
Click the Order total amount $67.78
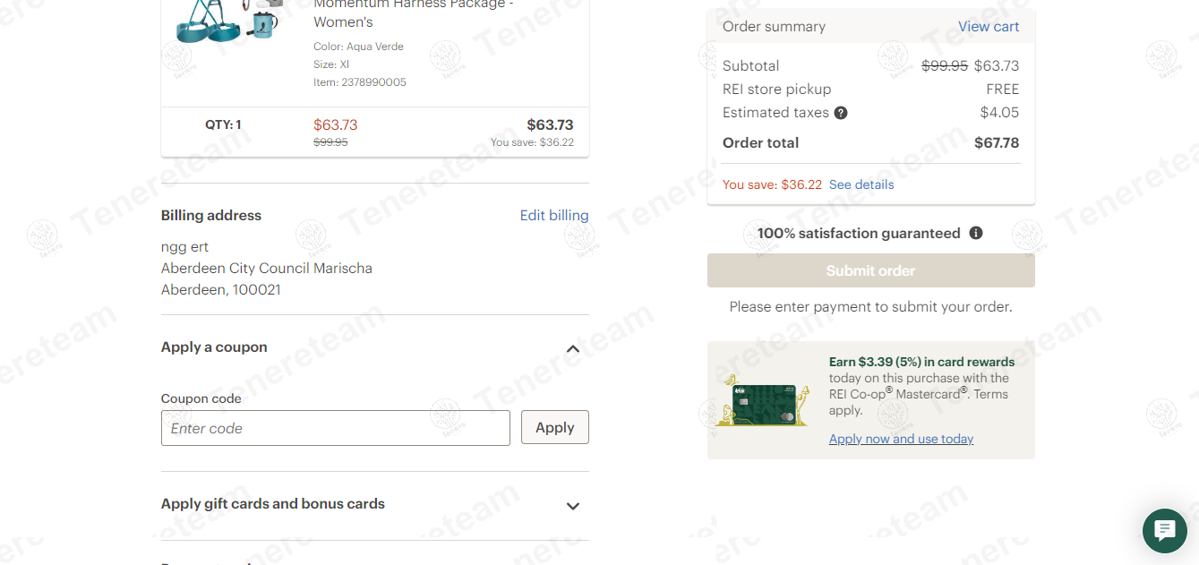(996, 143)
